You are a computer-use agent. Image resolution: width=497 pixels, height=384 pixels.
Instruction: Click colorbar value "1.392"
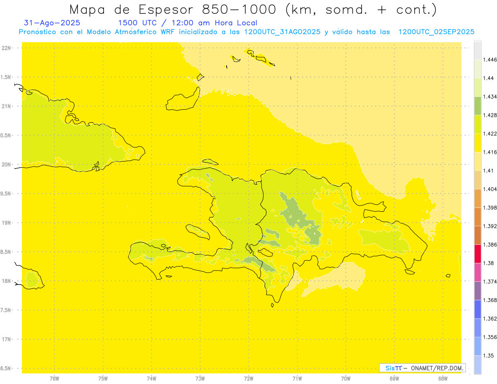point(490,226)
